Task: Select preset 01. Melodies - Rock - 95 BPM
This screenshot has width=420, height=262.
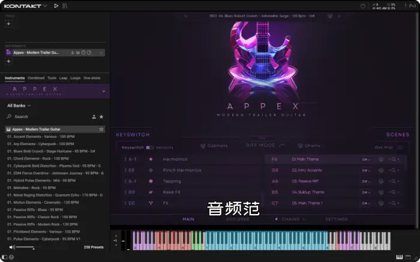Action: 31,188
